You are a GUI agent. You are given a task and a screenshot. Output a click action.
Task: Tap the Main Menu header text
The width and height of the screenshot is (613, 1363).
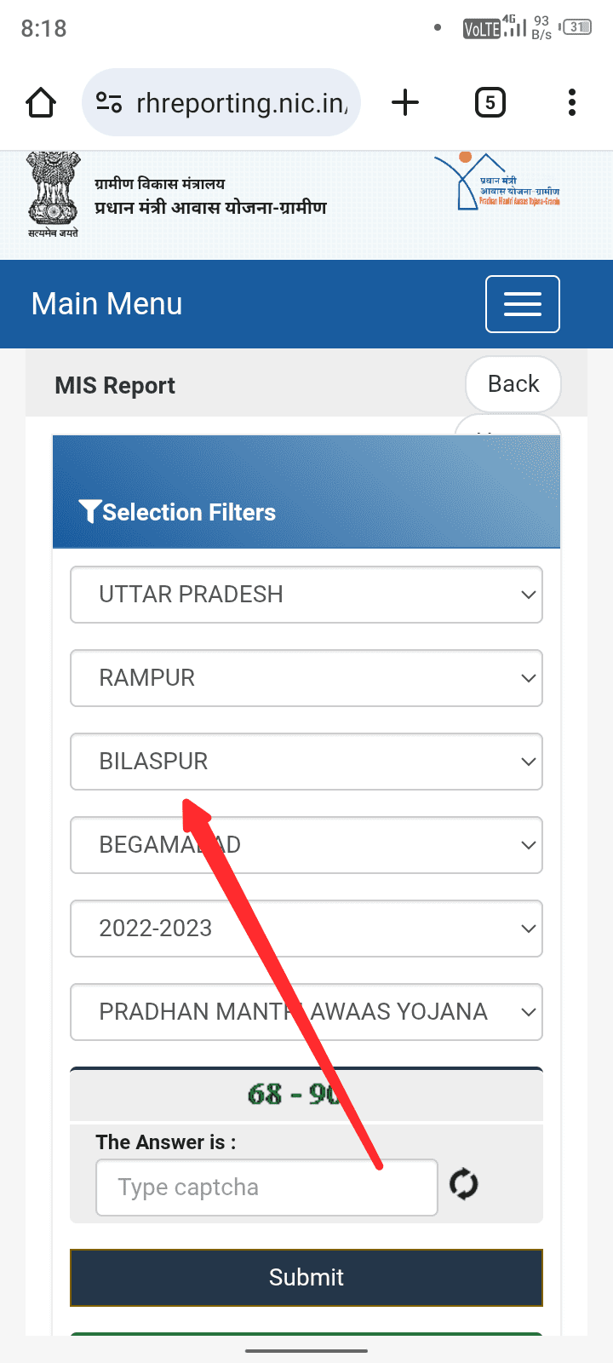(107, 304)
